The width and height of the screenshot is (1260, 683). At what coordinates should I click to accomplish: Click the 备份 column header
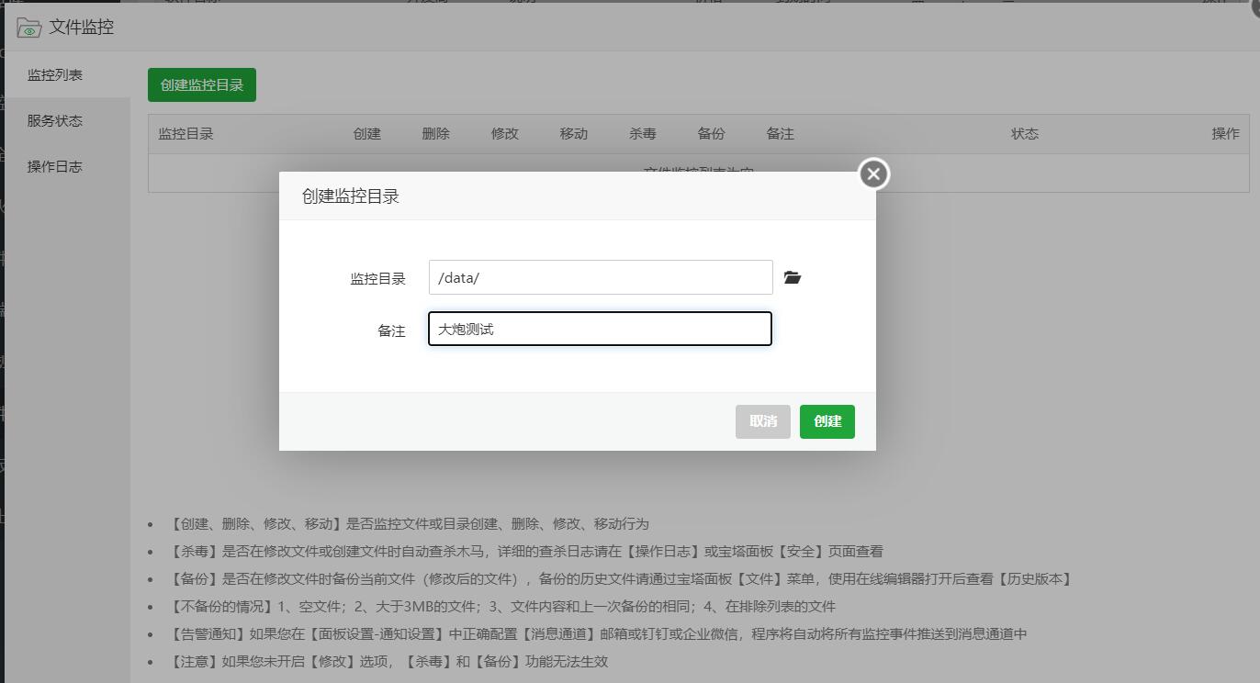pyautogui.click(x=712, y=133)
